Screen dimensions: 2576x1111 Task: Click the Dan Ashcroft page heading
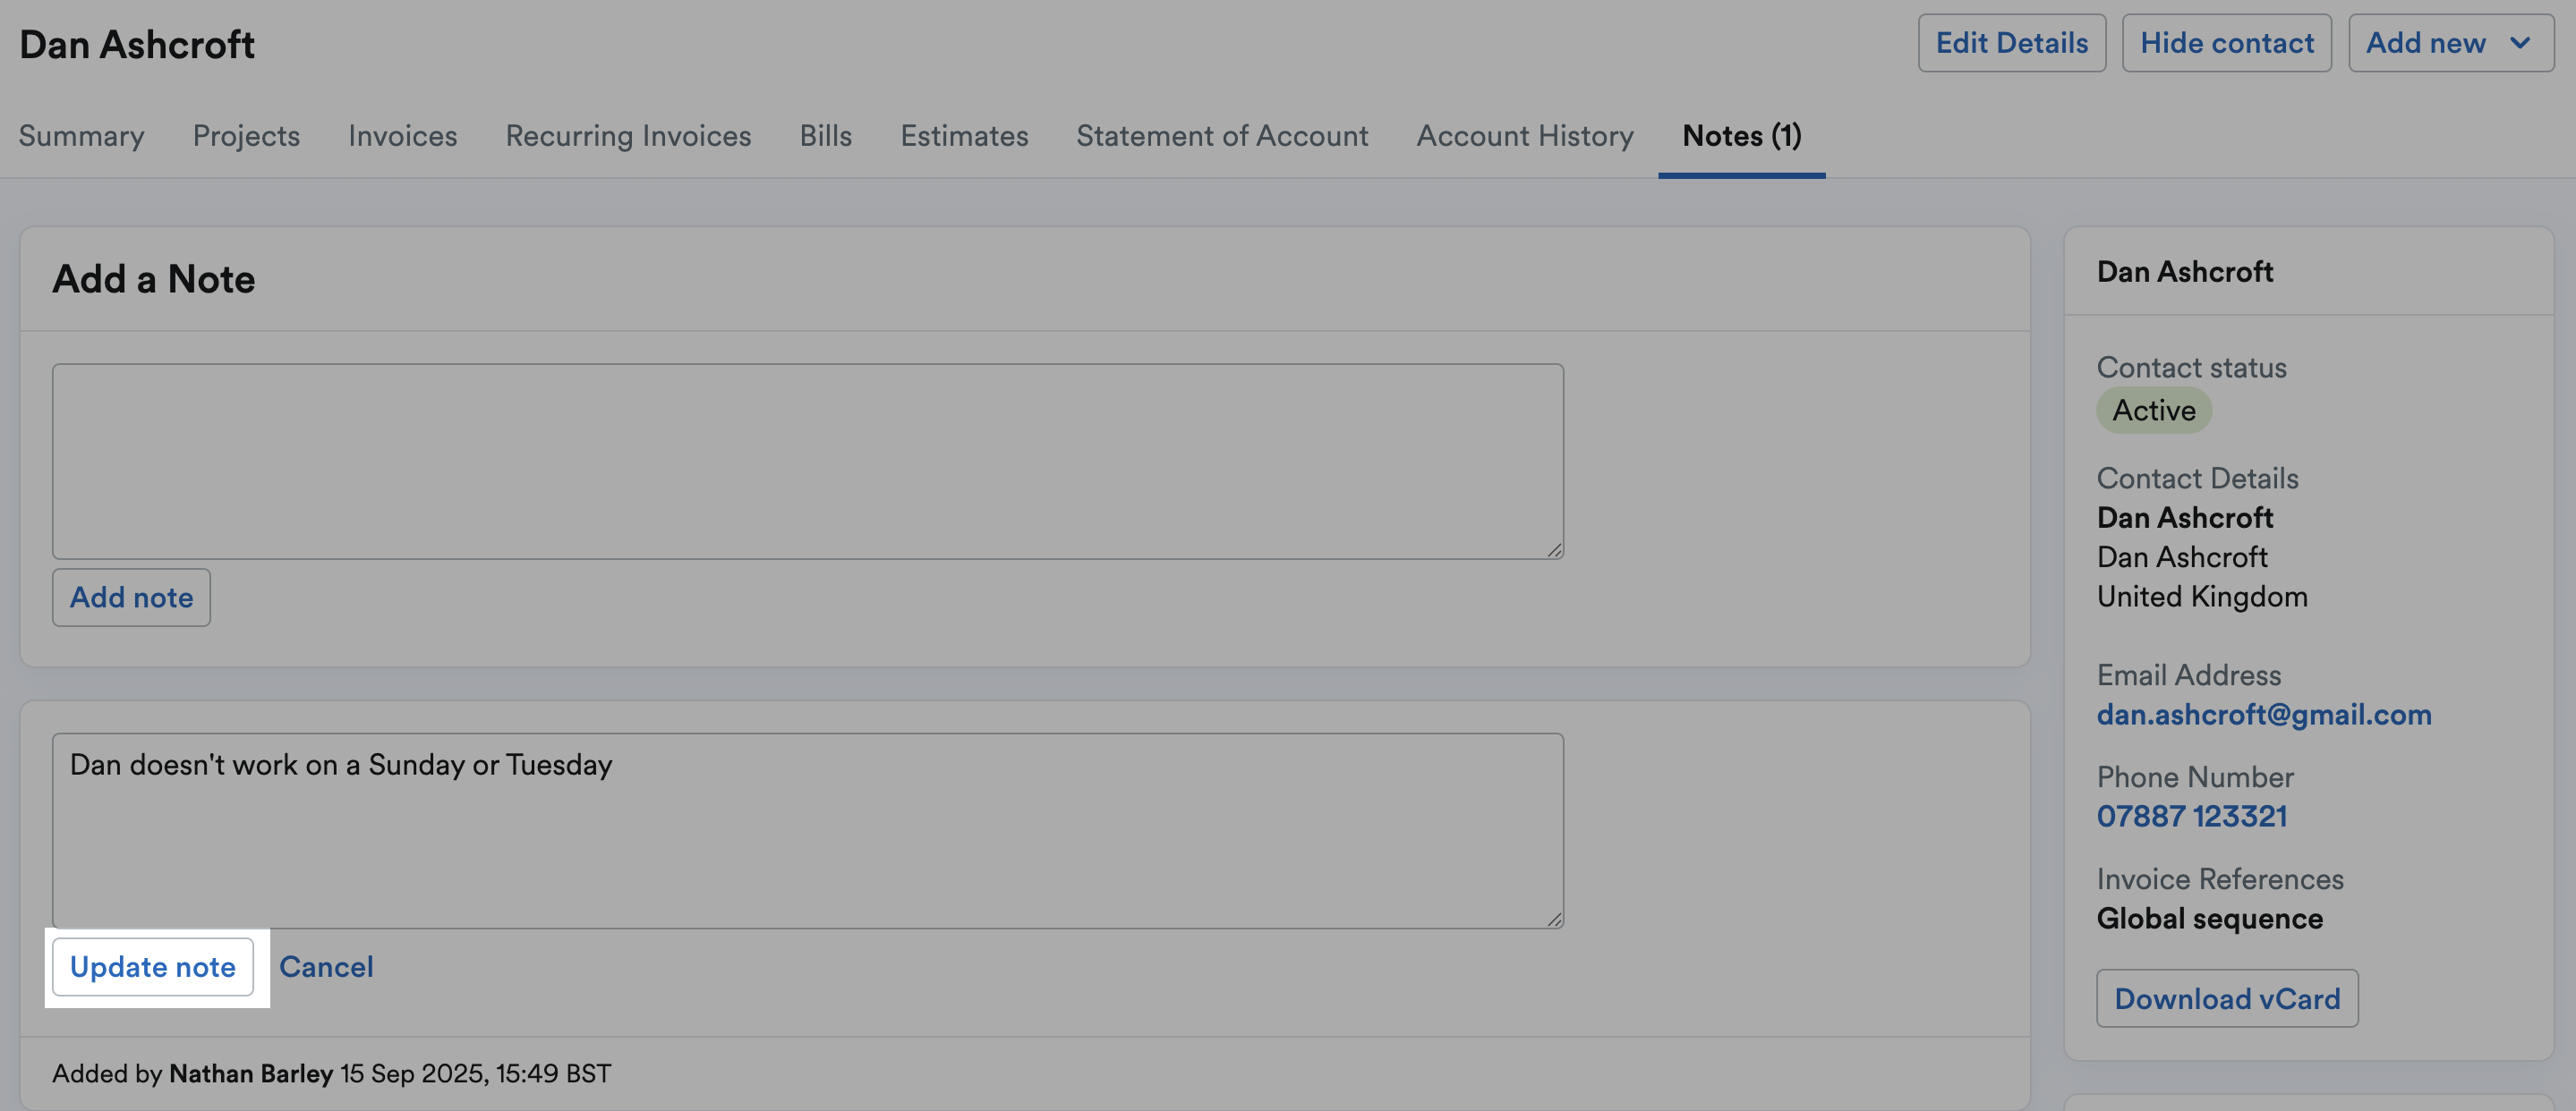click(137, 45)
